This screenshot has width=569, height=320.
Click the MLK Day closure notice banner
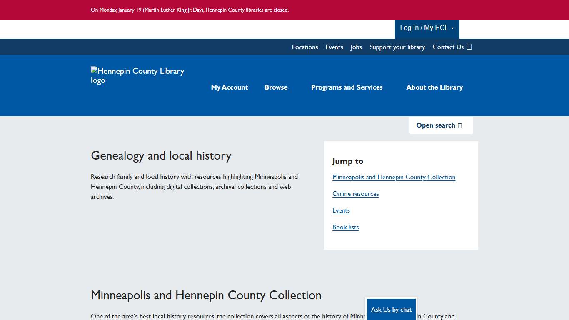pyautogui.click(x=190, y=10)
